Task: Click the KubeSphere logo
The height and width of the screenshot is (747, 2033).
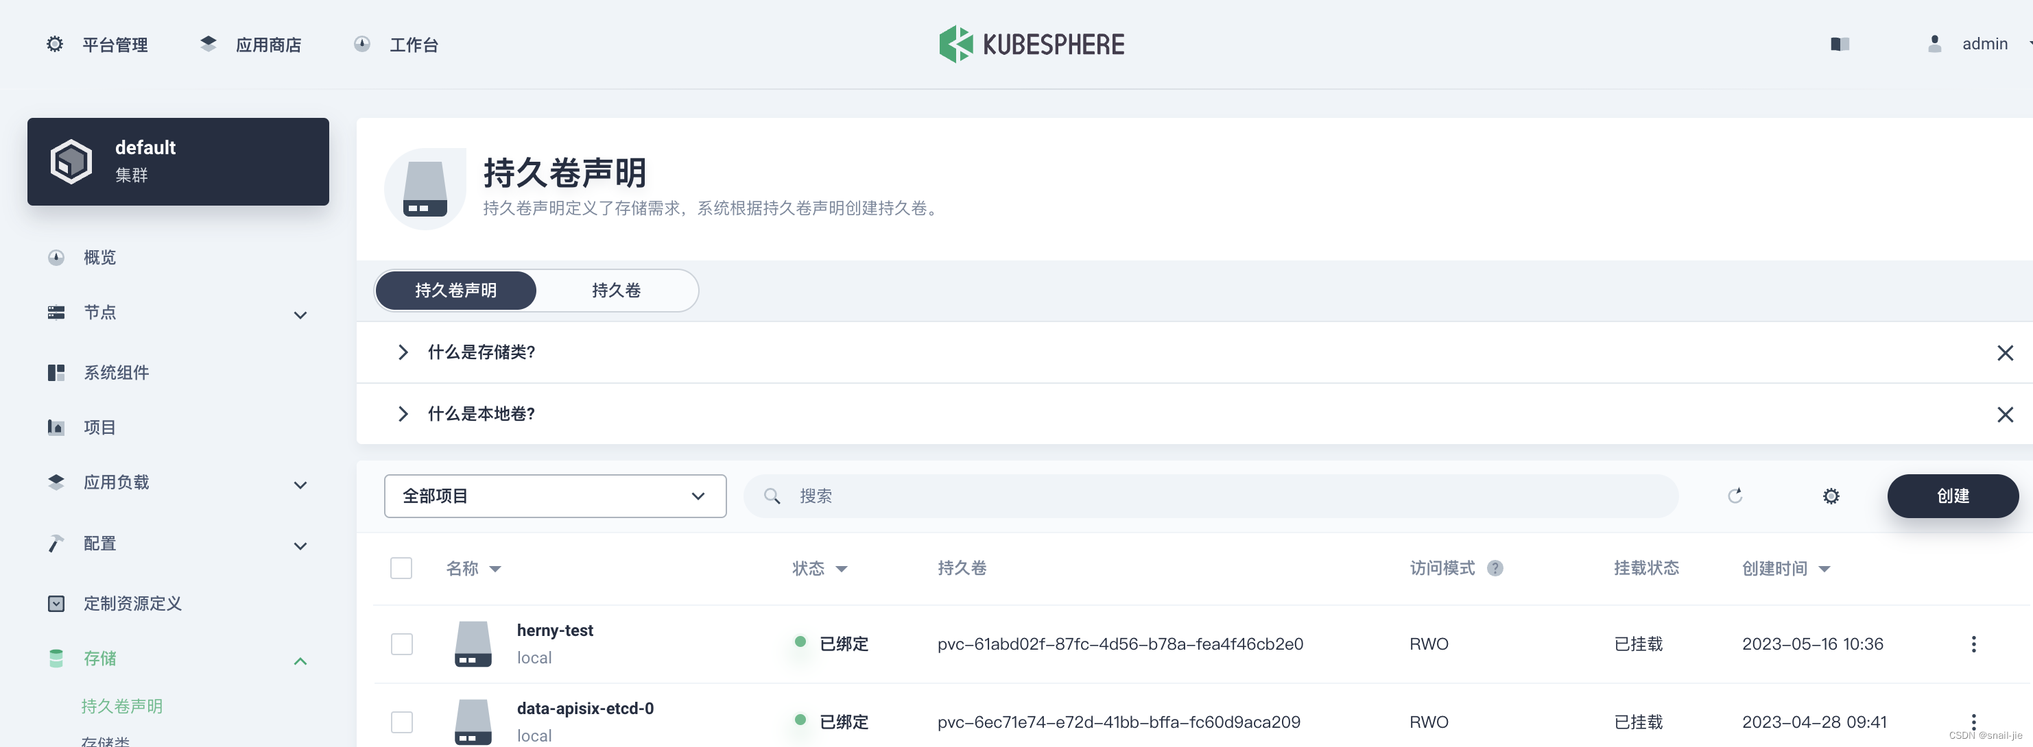Action: 1032,44
